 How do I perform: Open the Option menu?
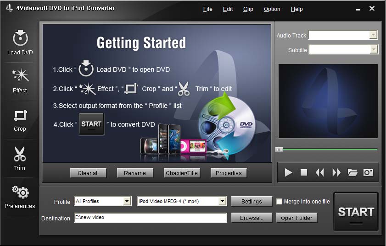pos(272,9)
